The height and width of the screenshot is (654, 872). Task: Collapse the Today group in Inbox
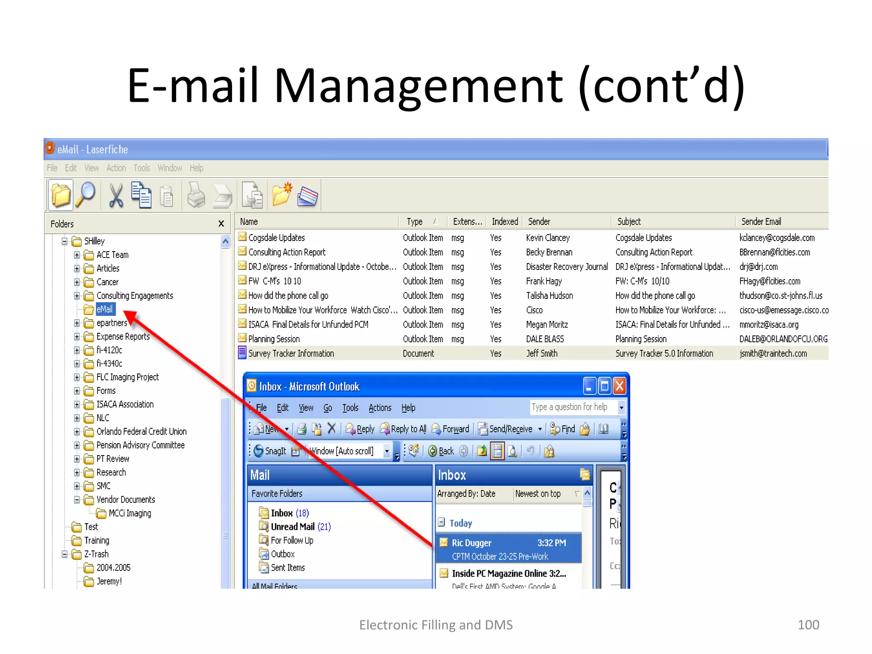(442, 522)
